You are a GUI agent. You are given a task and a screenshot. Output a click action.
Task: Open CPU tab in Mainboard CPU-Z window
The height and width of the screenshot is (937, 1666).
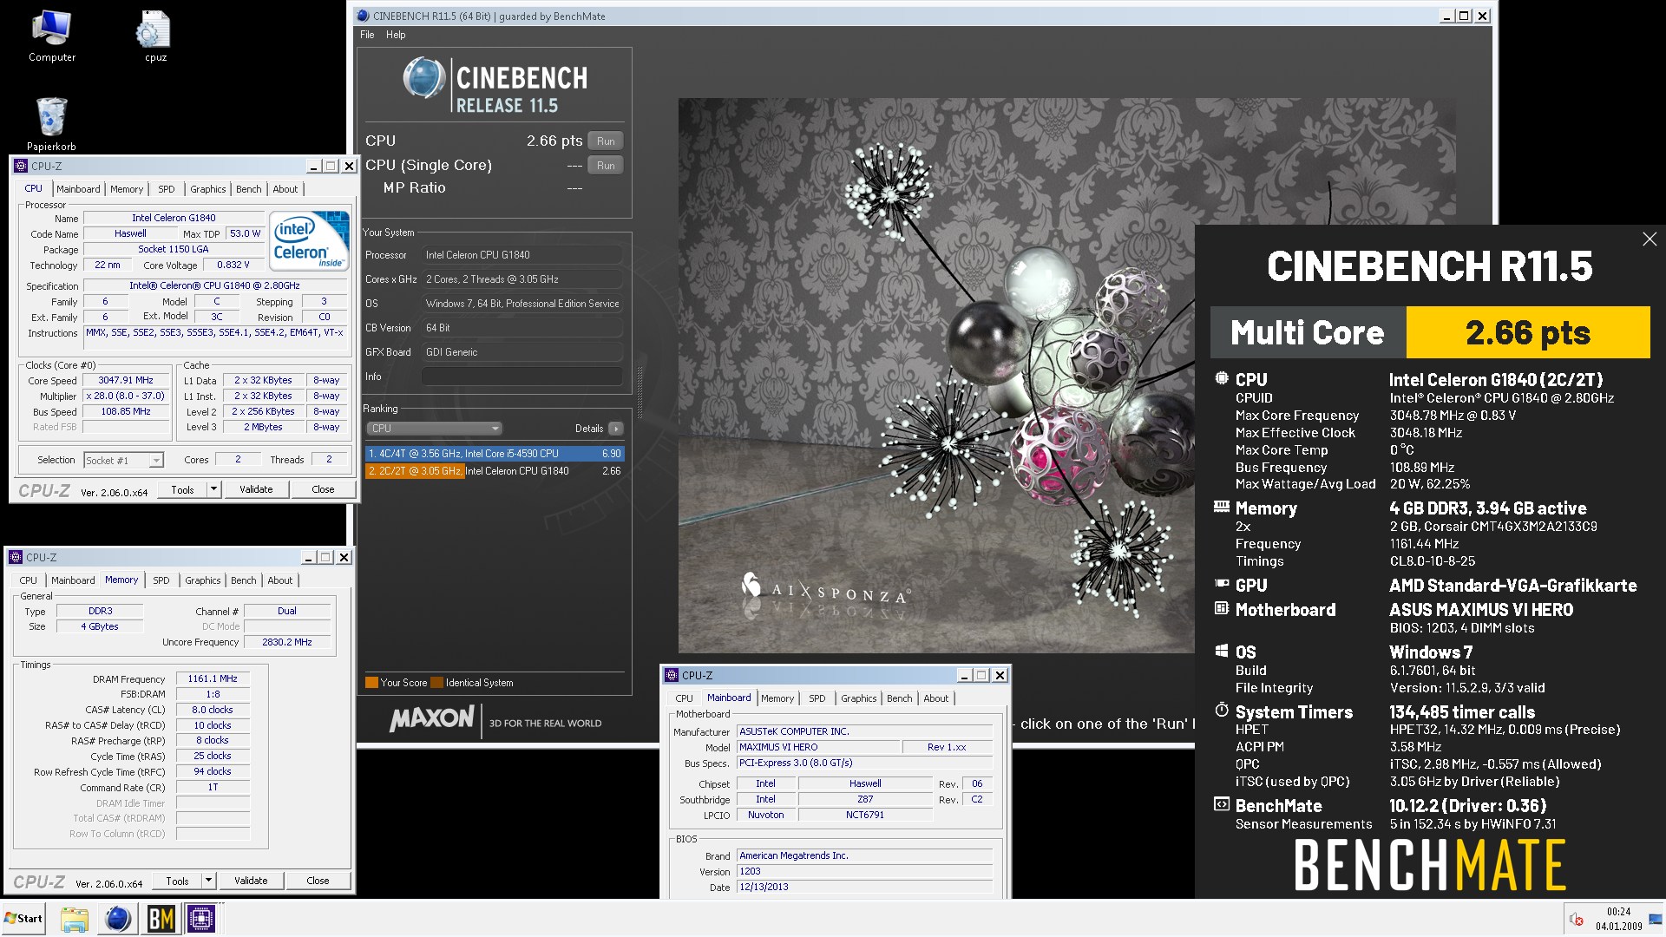click(684, 698)
